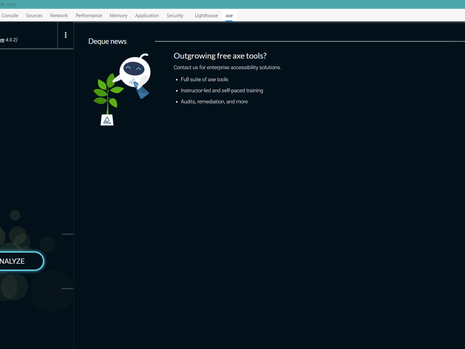465x349 pixels.
Task: Click the axe logo on plant pot
Action: (107, 120)
